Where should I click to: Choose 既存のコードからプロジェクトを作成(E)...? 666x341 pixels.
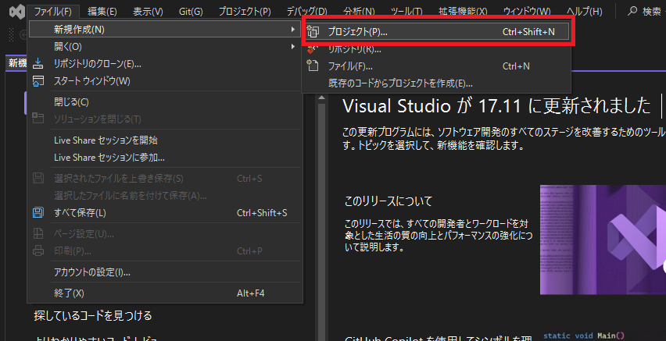(x=400, y=83)
